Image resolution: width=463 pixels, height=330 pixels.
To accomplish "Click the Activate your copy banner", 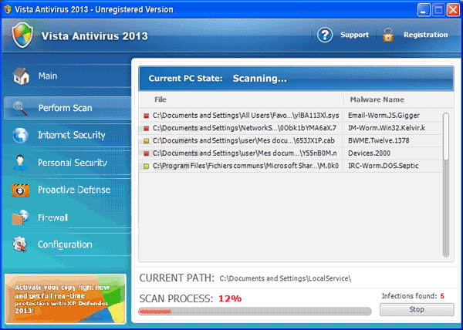I will click(66, 298).
